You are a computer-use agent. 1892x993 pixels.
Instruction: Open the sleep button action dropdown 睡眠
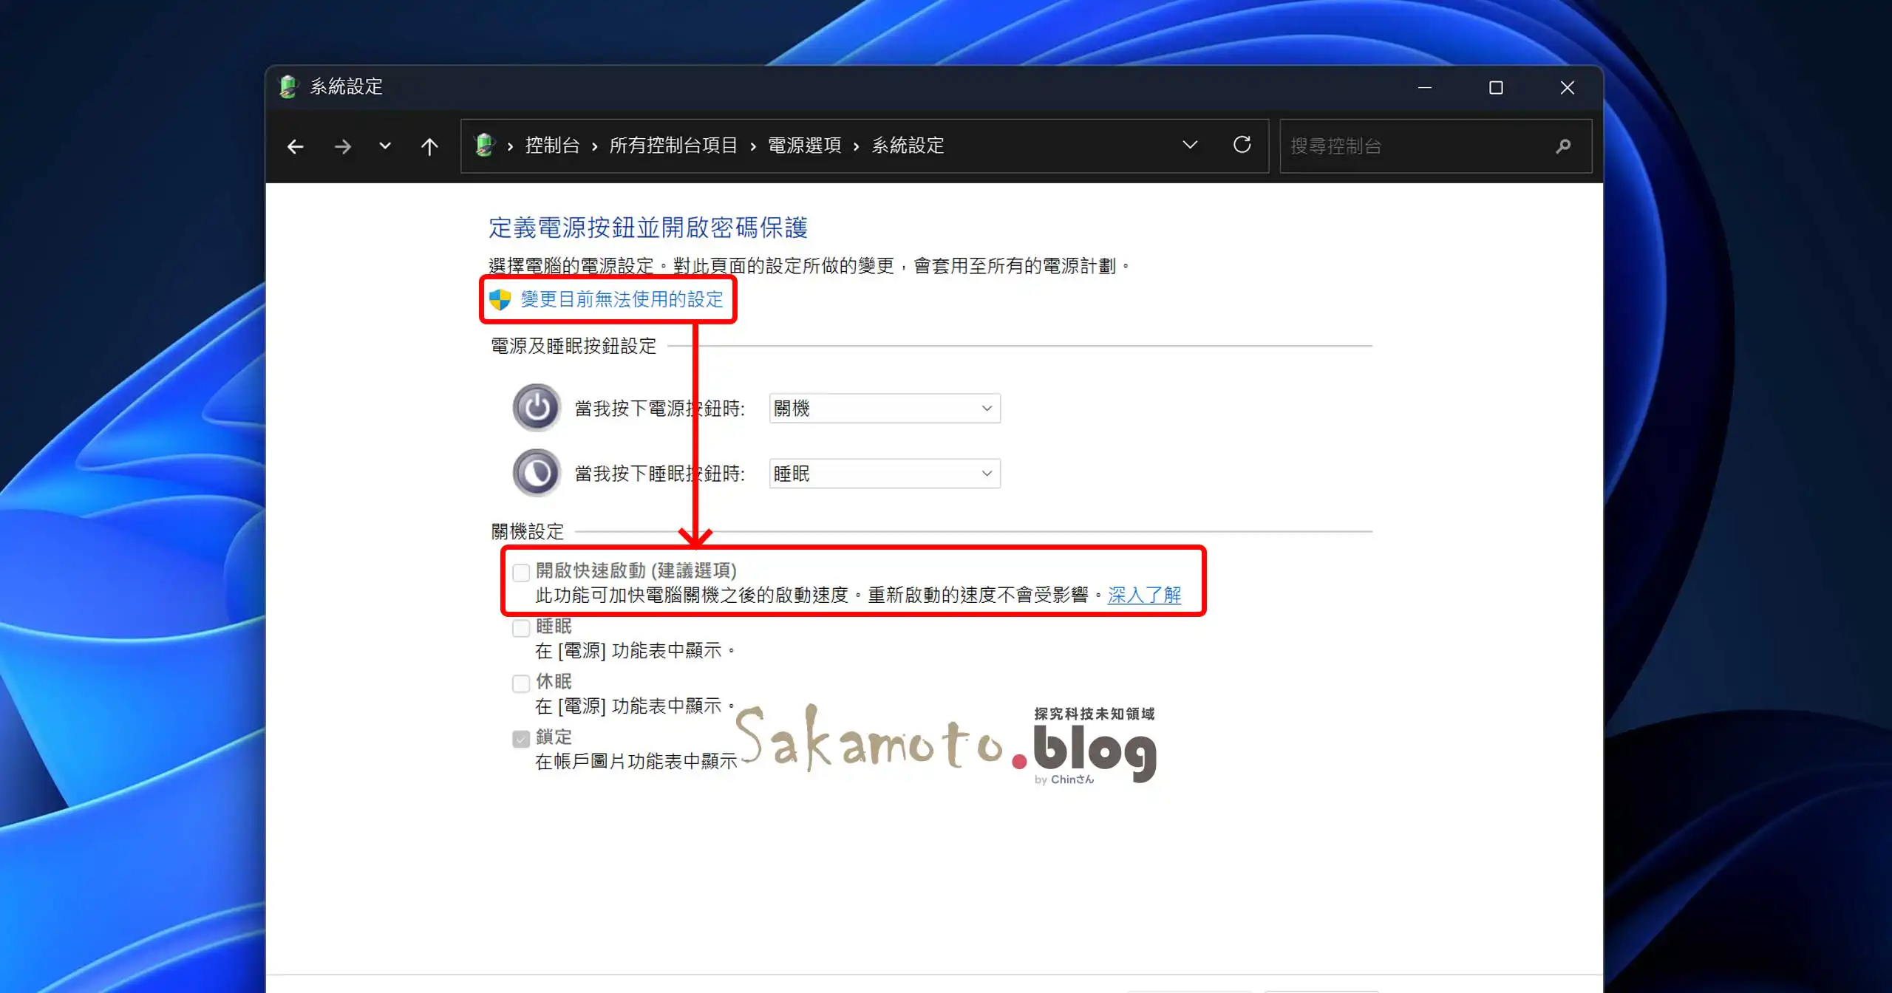tap(884, 474)
